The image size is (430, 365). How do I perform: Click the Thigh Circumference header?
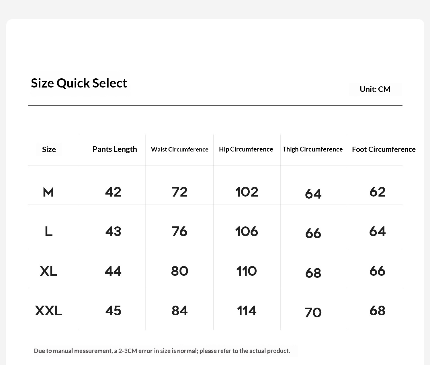[312, 149]
